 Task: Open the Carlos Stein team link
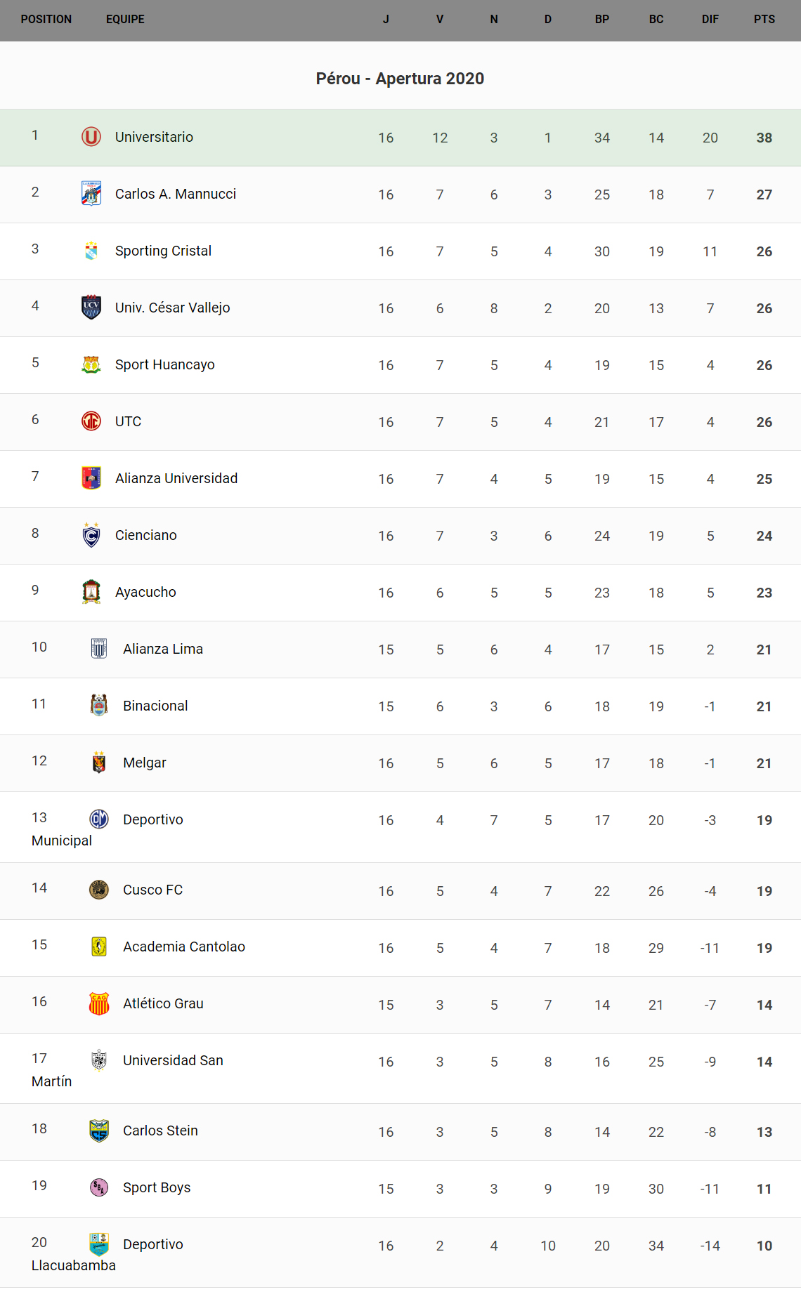160,1130
